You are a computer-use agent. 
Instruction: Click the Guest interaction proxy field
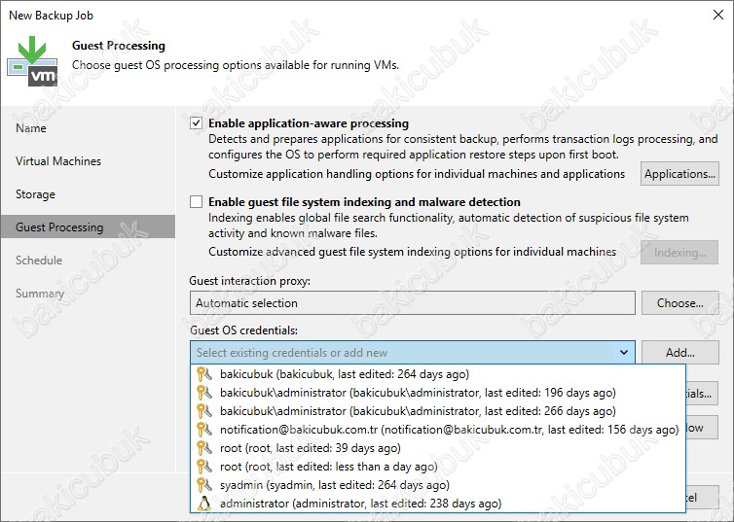click(413, 303)
